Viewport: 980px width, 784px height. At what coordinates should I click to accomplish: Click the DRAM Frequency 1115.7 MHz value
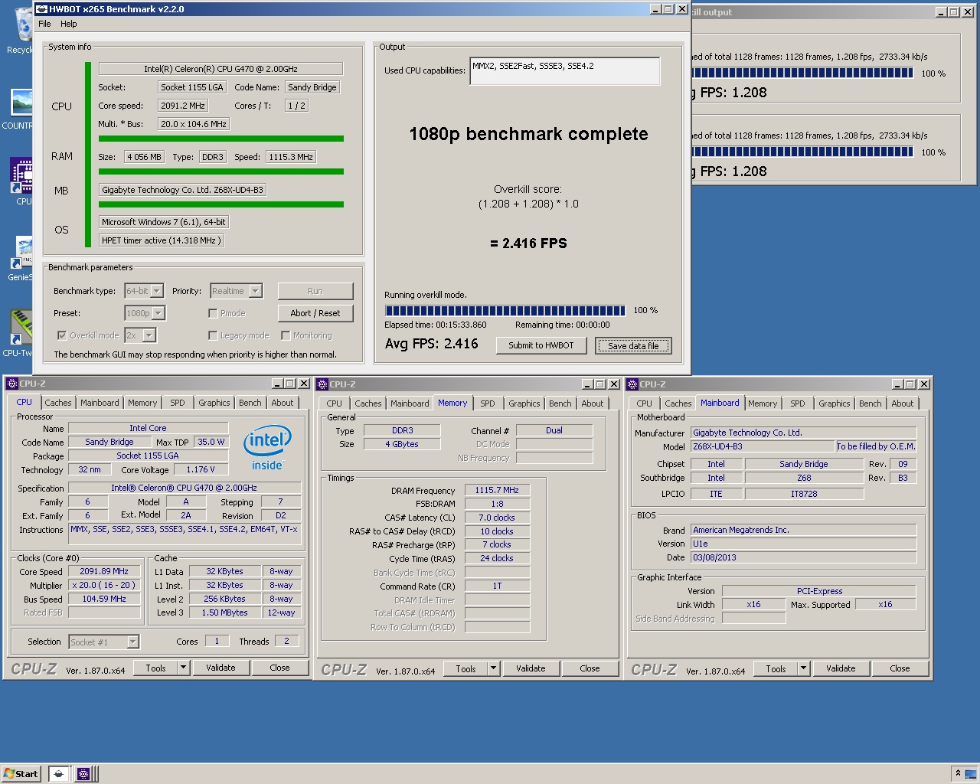(497, 490)
